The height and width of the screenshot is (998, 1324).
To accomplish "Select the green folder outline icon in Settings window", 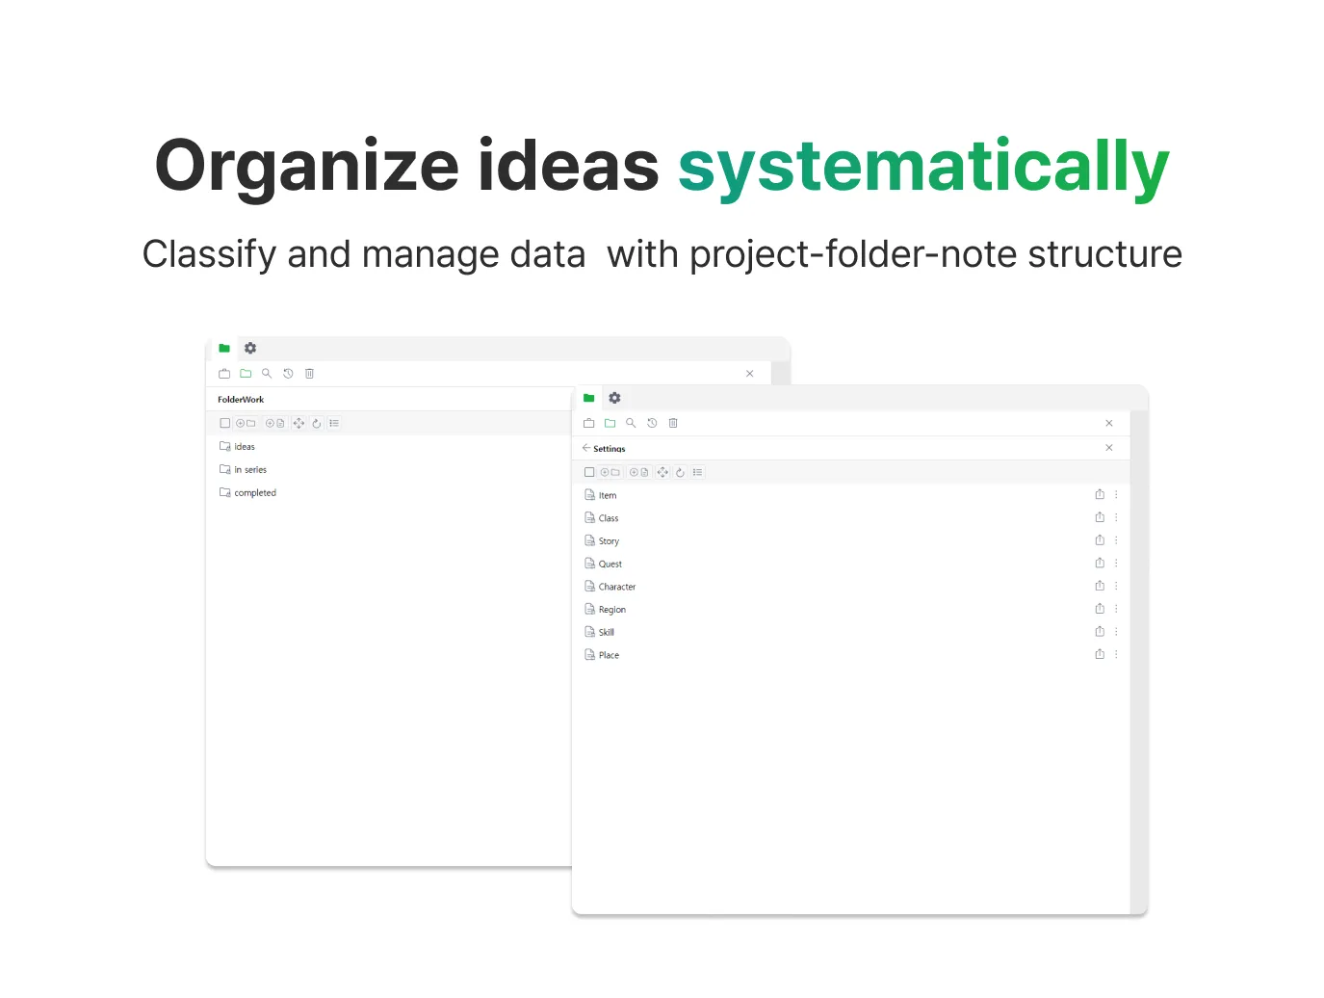I will [610, 423].
